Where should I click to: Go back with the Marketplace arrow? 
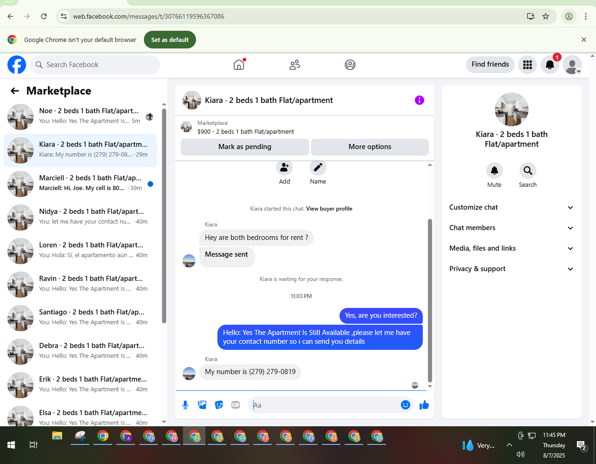point(15,91)
